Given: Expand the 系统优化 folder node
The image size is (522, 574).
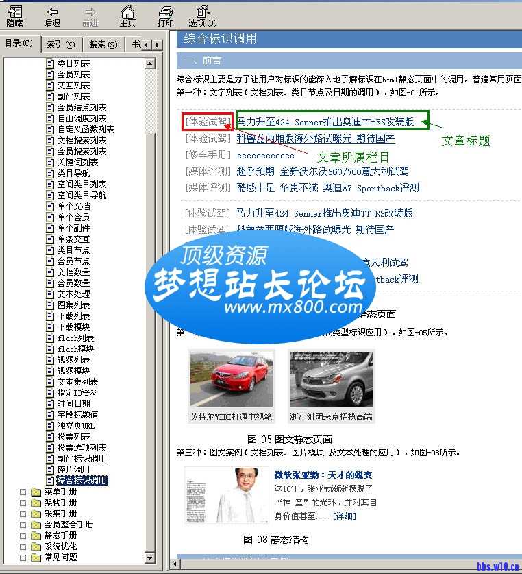Looking at the screenshot, I should pos(23,547).
